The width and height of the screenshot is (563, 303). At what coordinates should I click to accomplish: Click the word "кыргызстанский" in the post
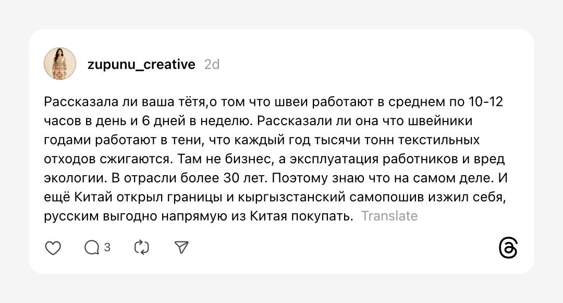point(282,197)
